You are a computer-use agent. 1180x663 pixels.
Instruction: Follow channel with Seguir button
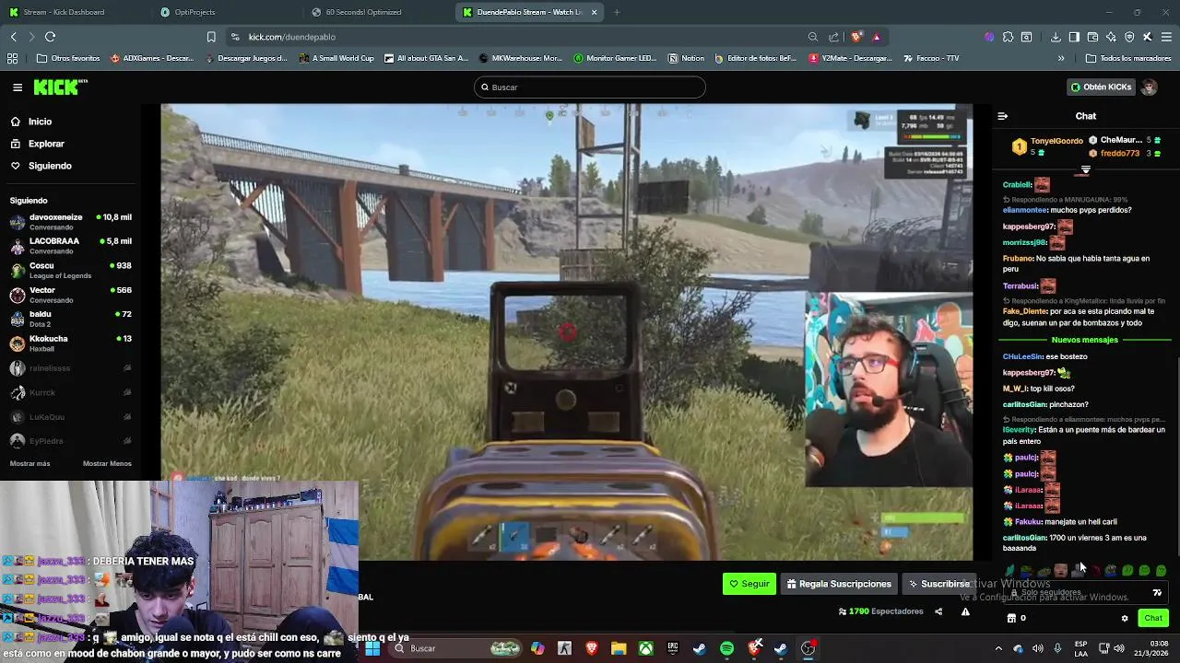pyautogui.click(x=749, y=584)
